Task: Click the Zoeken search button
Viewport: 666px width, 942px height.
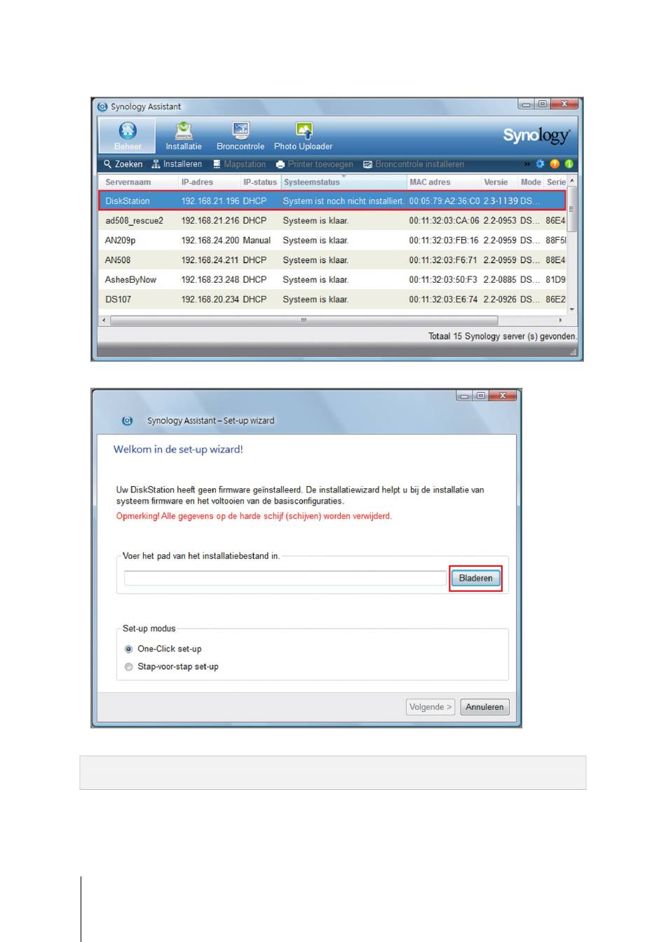Action: (123, 164)
